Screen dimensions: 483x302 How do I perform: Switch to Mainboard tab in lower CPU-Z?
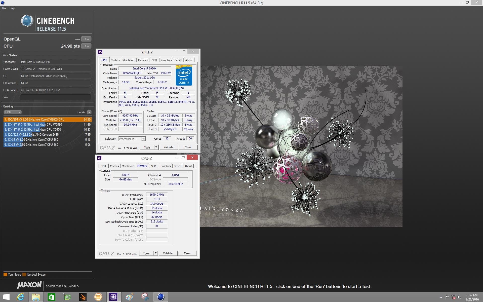[128, 166]
